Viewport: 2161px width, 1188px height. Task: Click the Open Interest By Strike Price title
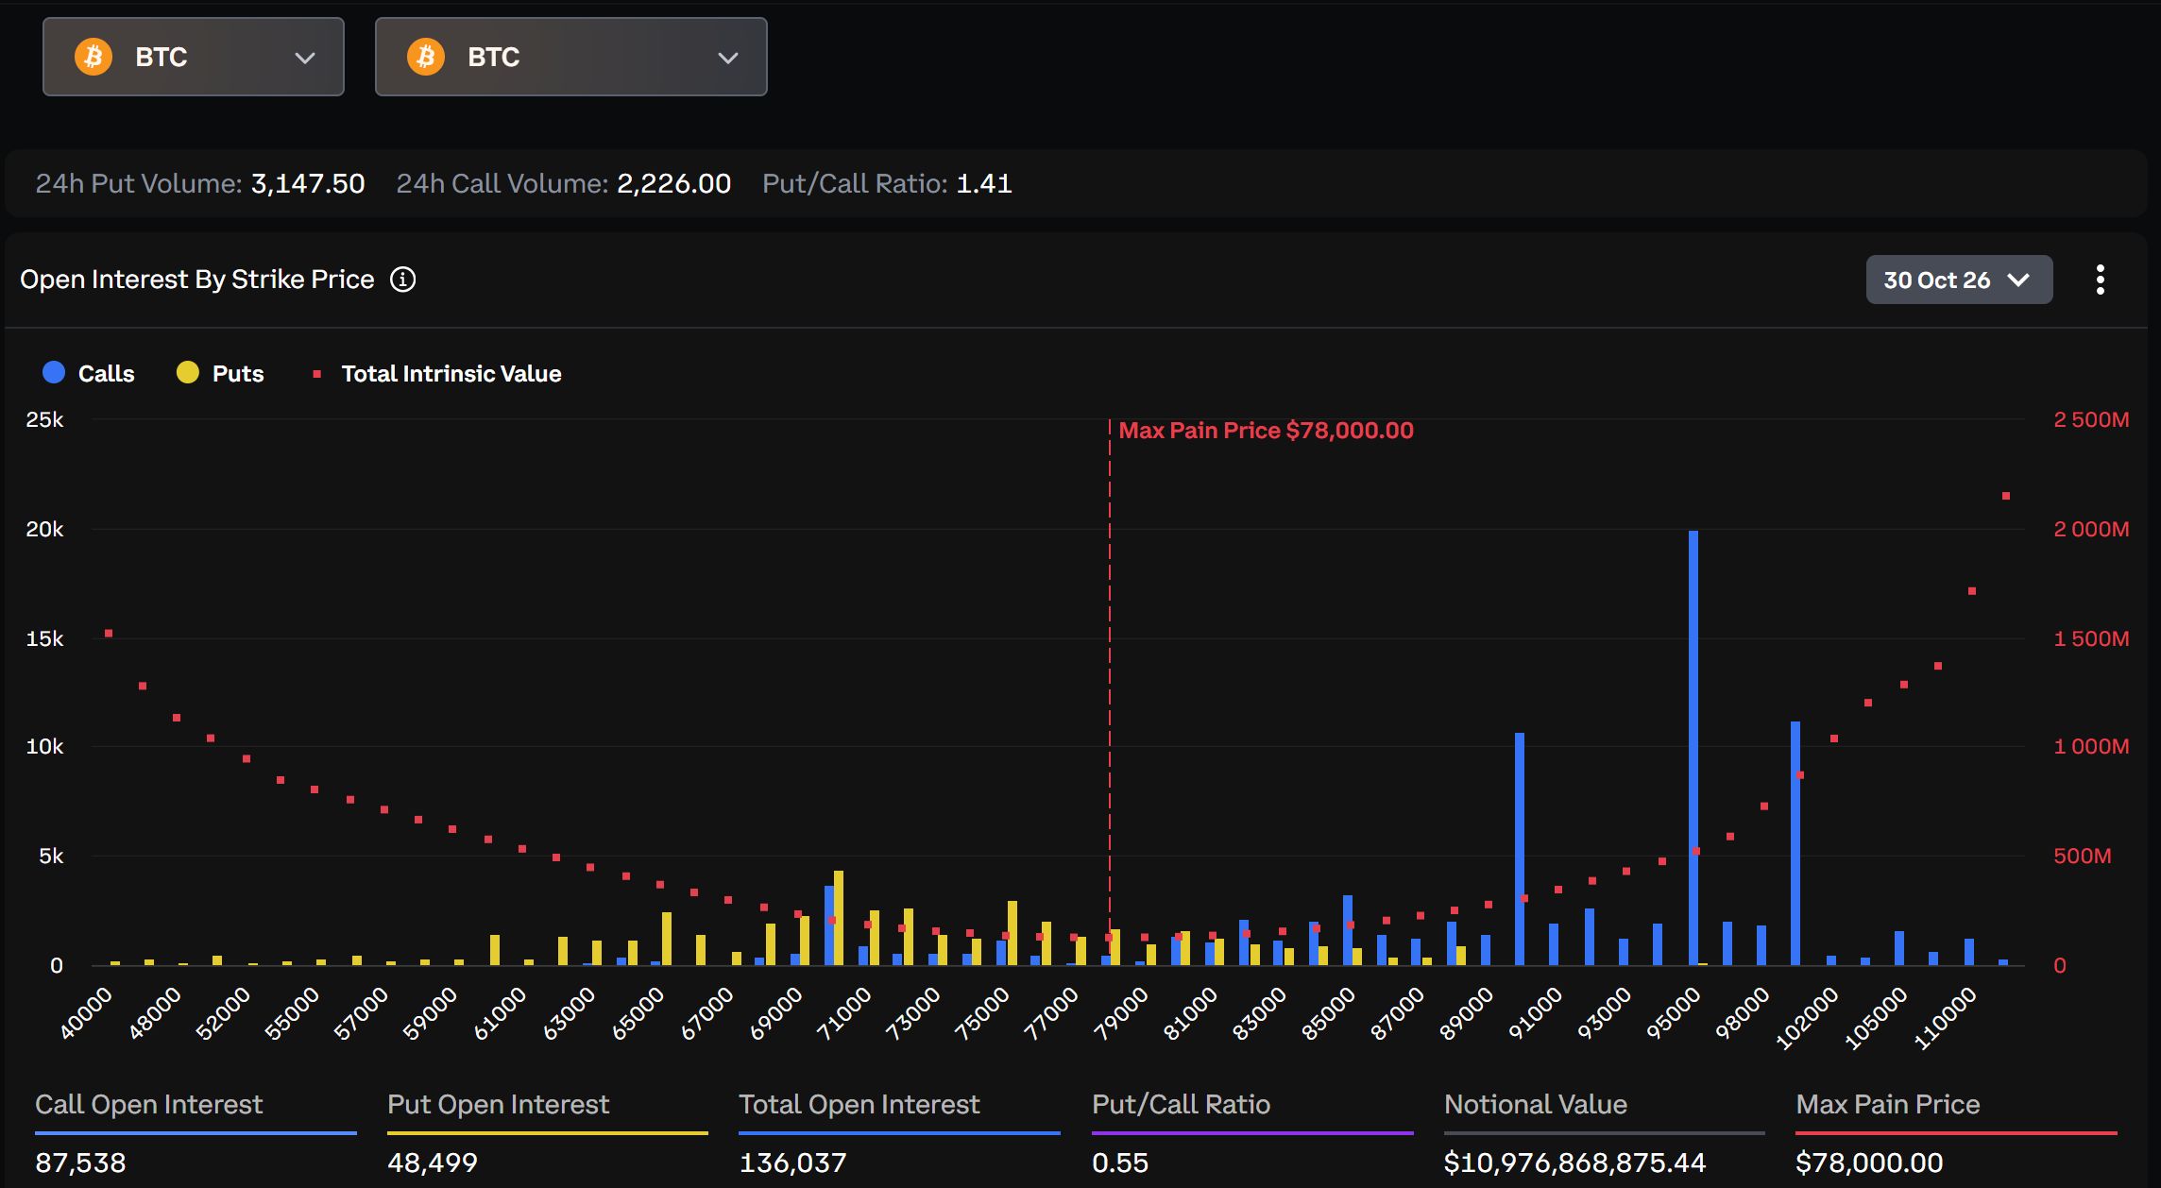[197, 280]
